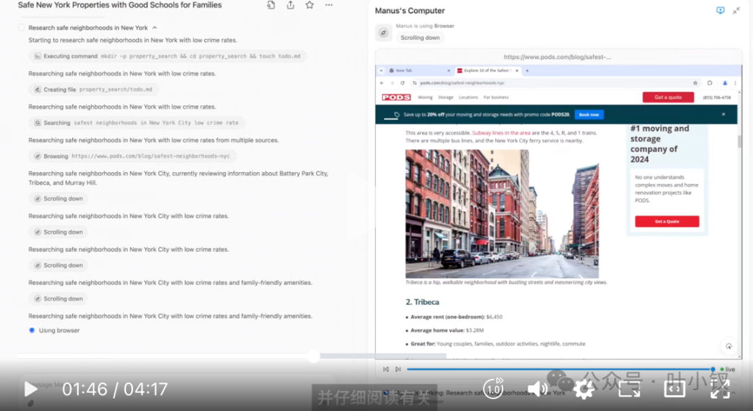This screenshot has height=411, width=753.
Task: Click the Tribeca street photo
Action: pyautogui.click(x=502, y=214)
